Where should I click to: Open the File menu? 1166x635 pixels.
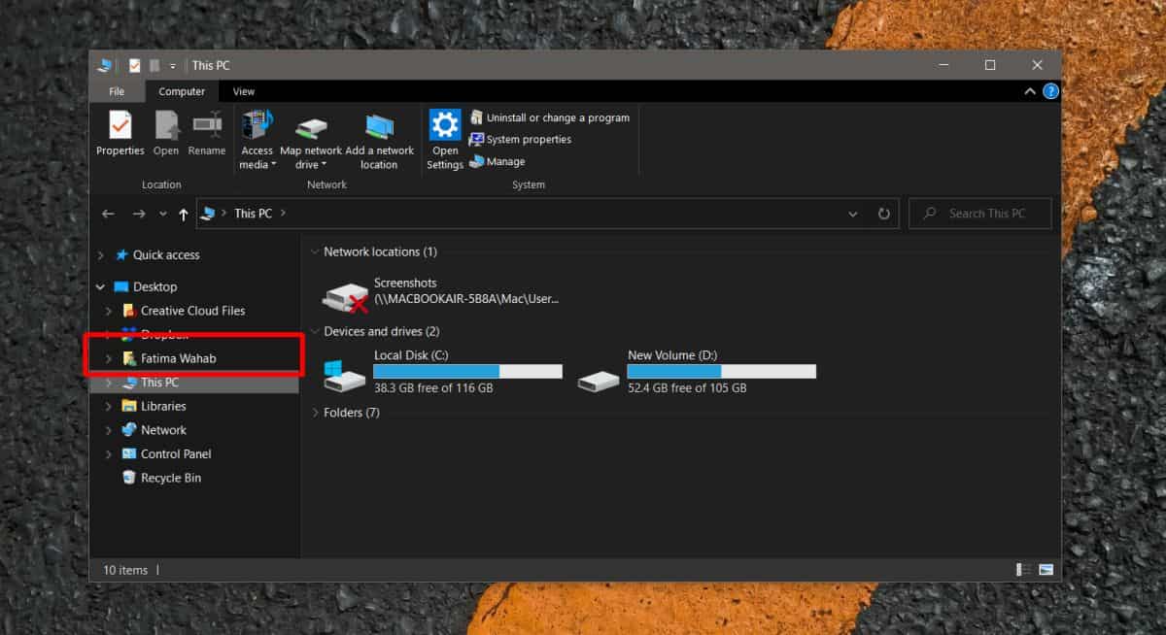[x=117, y=90]
